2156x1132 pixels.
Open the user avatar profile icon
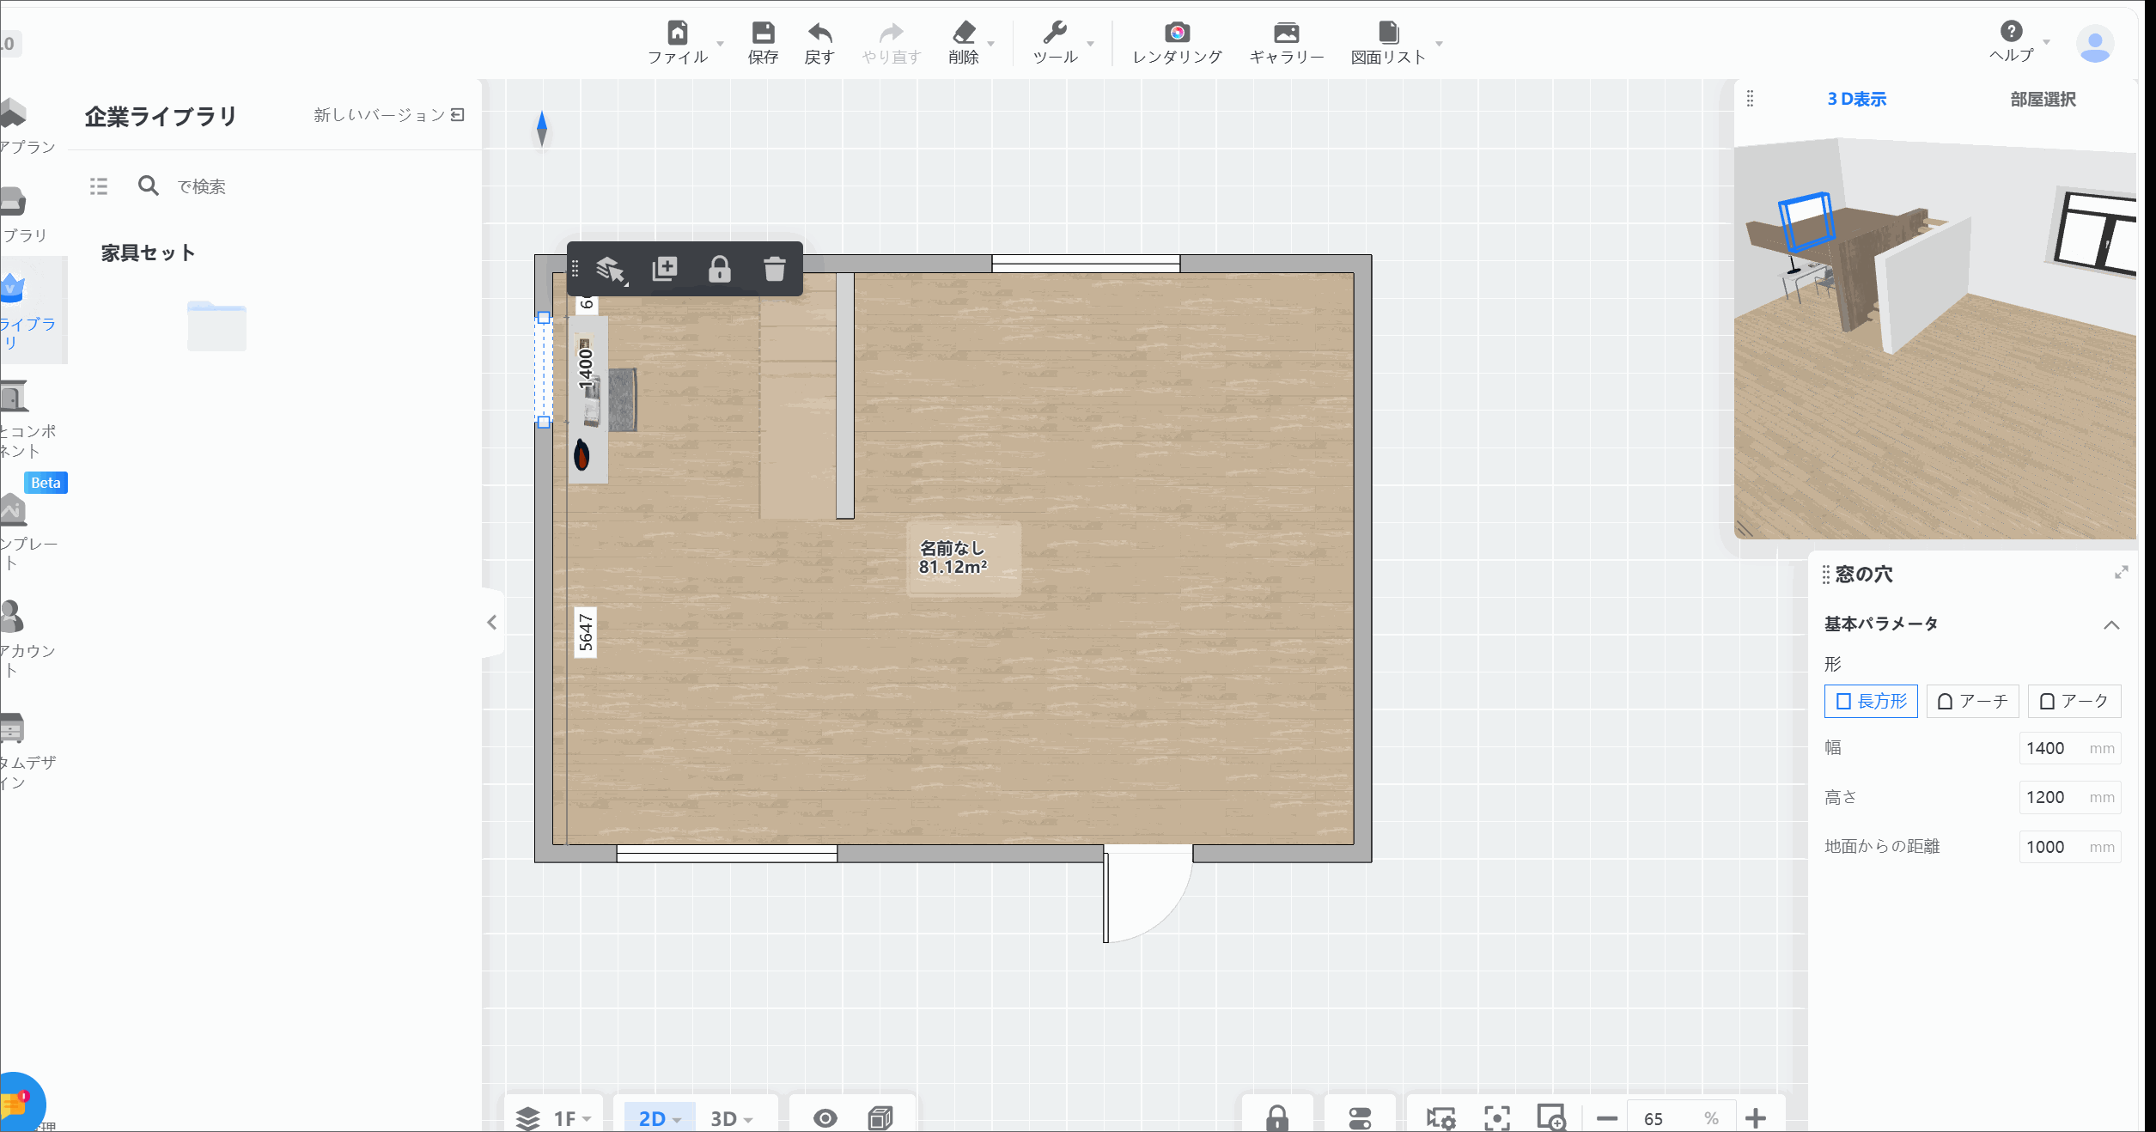click(x=2094, y=43)
